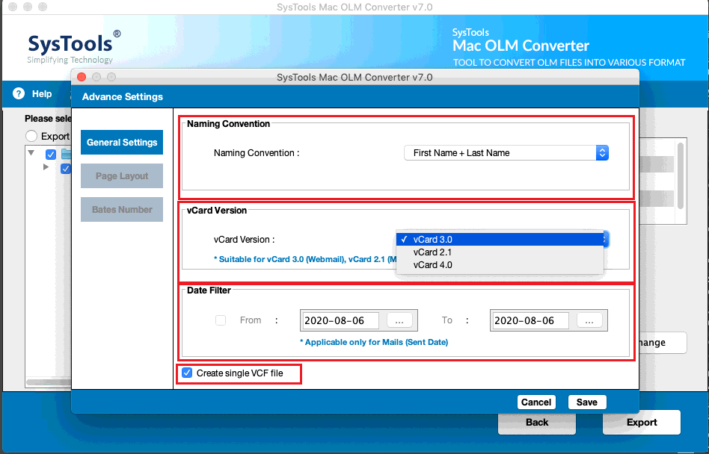
Task: Choose vCard 4.0 option
Action: point(500,265)
